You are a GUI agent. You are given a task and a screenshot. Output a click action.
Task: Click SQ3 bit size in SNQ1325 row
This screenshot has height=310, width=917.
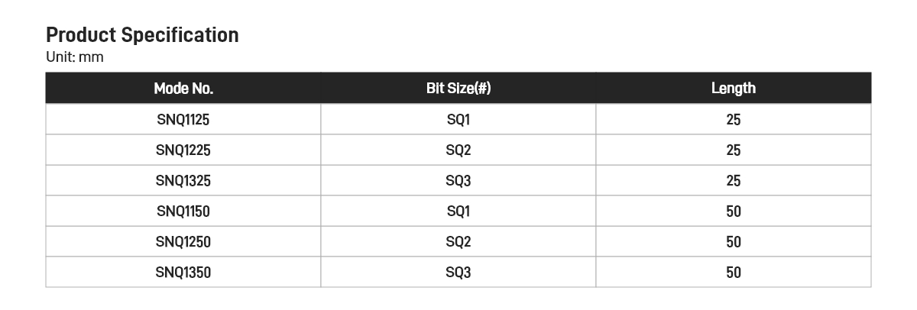click(x=458, y=181)
